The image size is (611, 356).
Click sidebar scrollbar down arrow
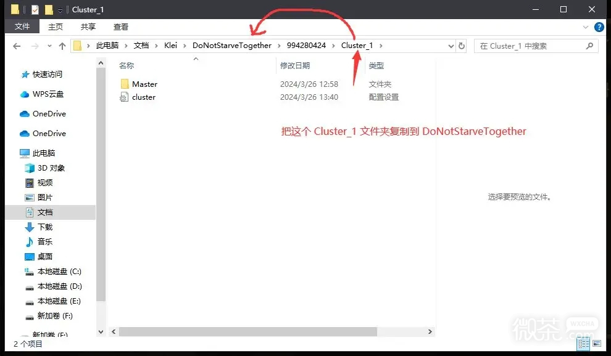pyautogui.click(x=101, y=332)
